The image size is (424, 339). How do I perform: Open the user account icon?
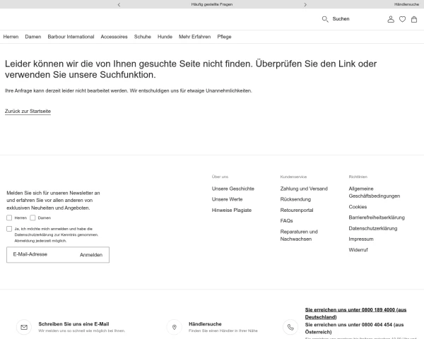[391, 19]
